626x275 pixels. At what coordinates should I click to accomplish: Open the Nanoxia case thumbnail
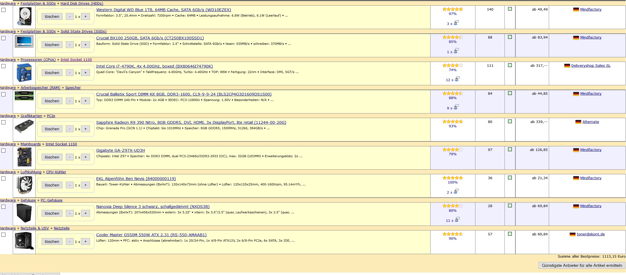pyautogui.click(x=24, y=213)
